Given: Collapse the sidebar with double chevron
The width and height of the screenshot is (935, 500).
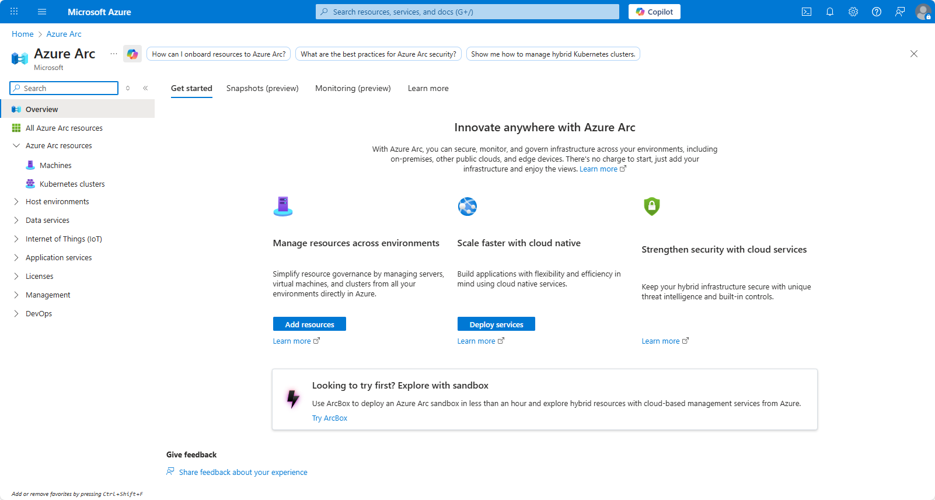Looking at the screenshot, I should (145, 88).
